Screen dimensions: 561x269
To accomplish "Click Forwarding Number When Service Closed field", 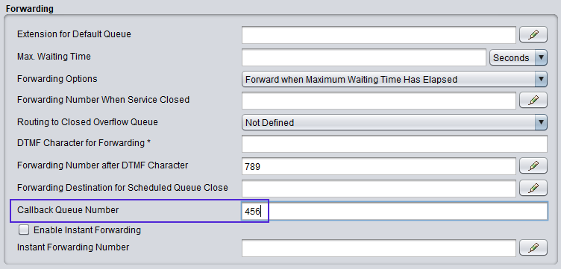I will [378, 101].
